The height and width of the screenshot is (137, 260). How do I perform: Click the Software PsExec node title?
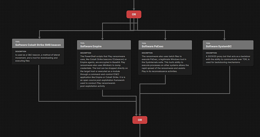[x=153, y=47]
